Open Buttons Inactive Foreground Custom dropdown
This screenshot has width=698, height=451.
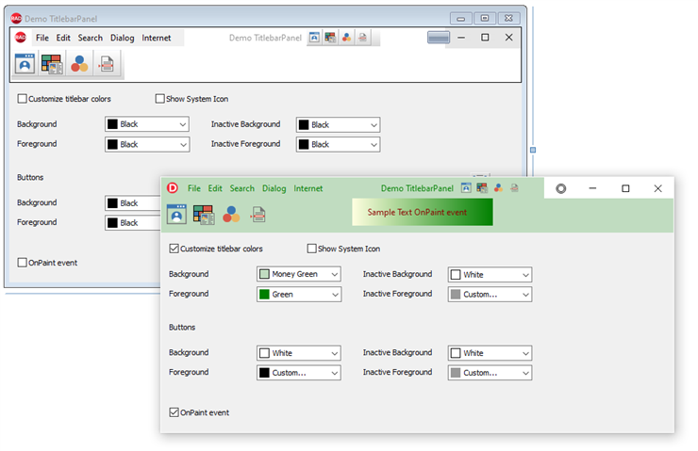(x=490, y=372)
